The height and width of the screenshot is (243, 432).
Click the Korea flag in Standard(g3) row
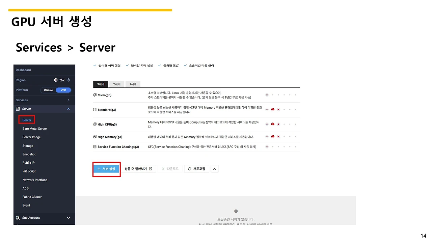pyautogui.click(x=267, y=110)
